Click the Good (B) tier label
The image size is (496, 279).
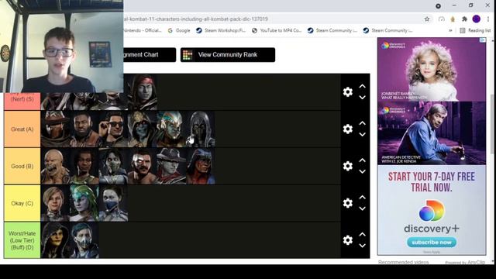tap(22, 166)
